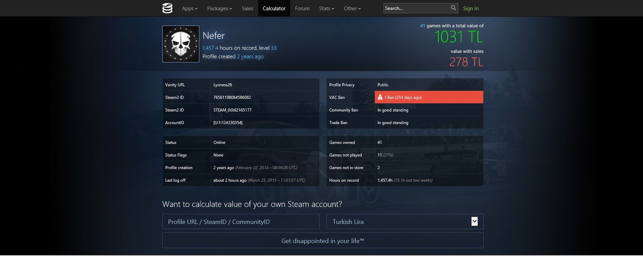Viewport: 643px width, 256px height.
Task: Select the 278 TL sale value
Action: (466, 62)
